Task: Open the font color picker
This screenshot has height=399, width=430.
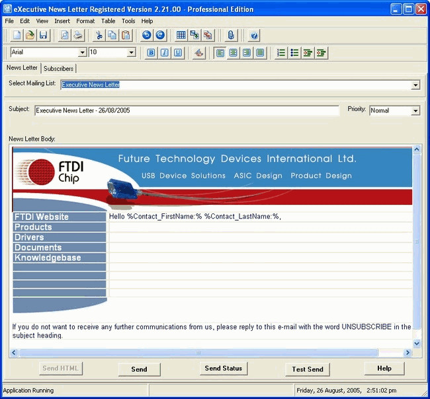Action: [199, 53]
